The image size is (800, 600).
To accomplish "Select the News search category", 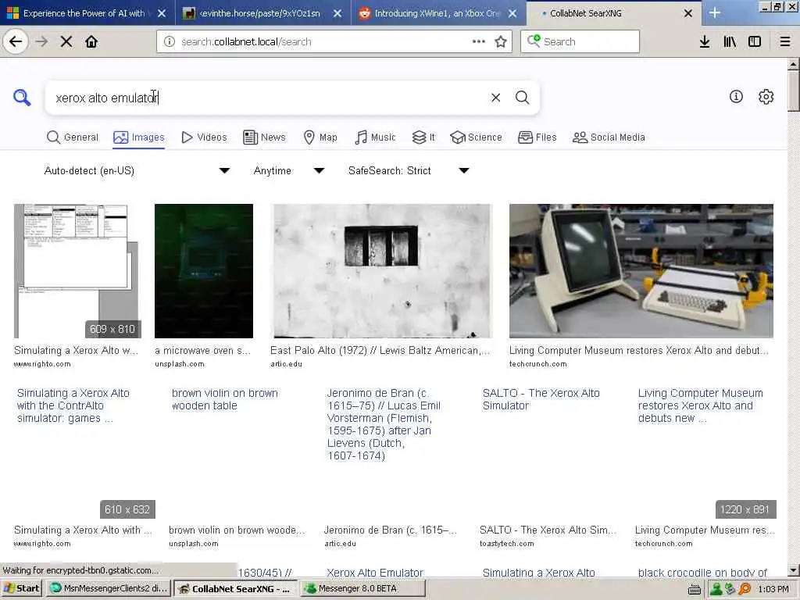I will coord(264,137).
